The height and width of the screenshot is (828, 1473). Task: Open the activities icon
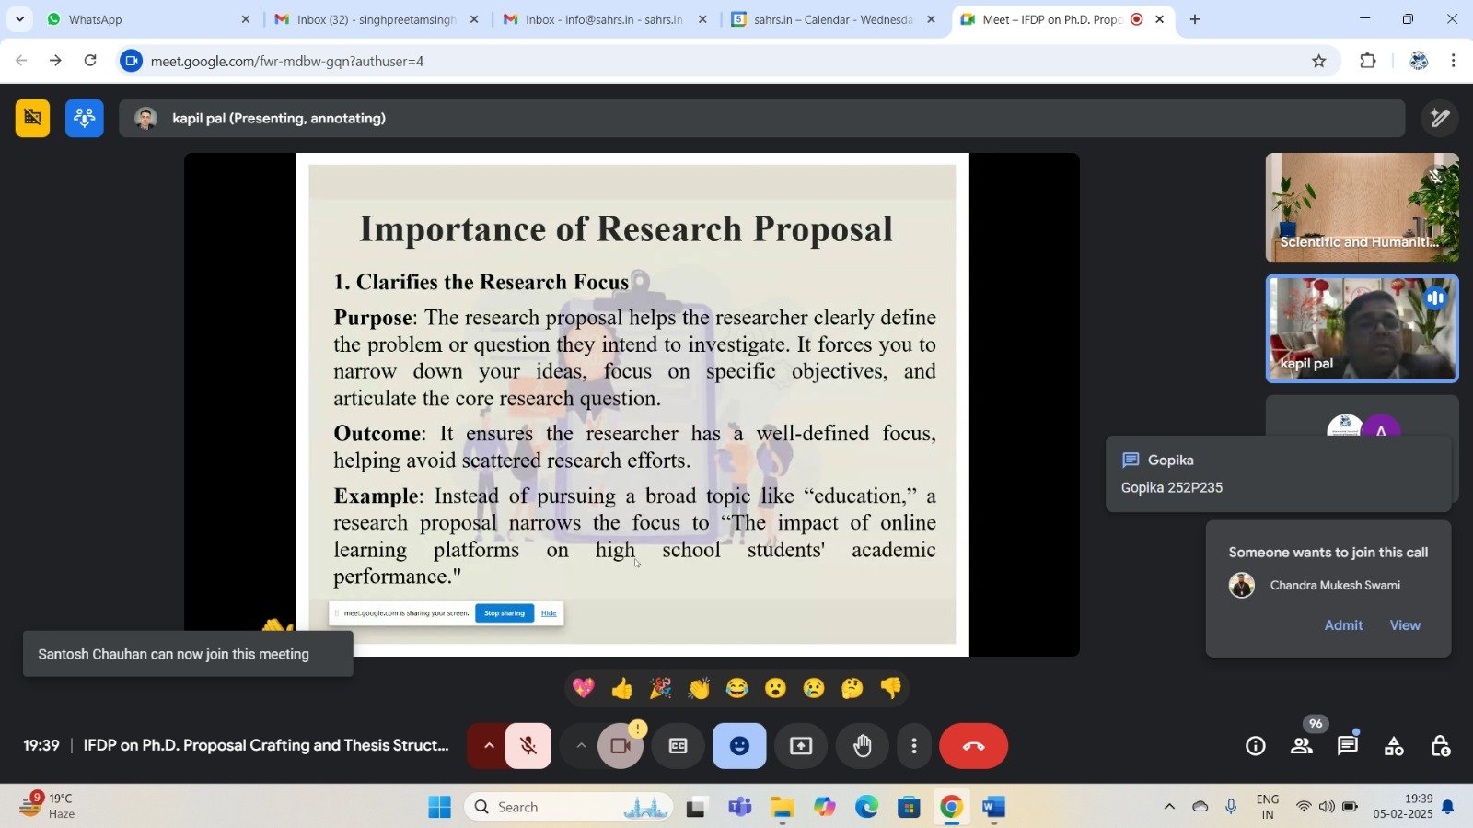tap(1394, 746)
